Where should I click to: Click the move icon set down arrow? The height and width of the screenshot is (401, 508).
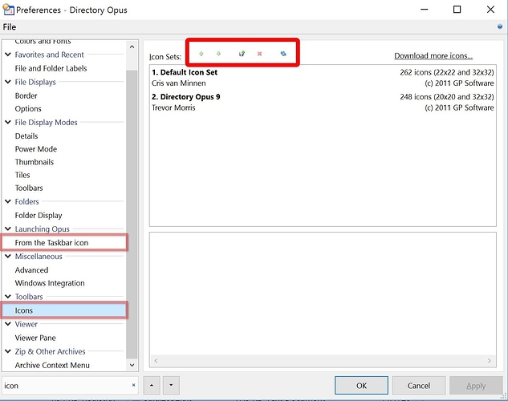coord(218,54)
